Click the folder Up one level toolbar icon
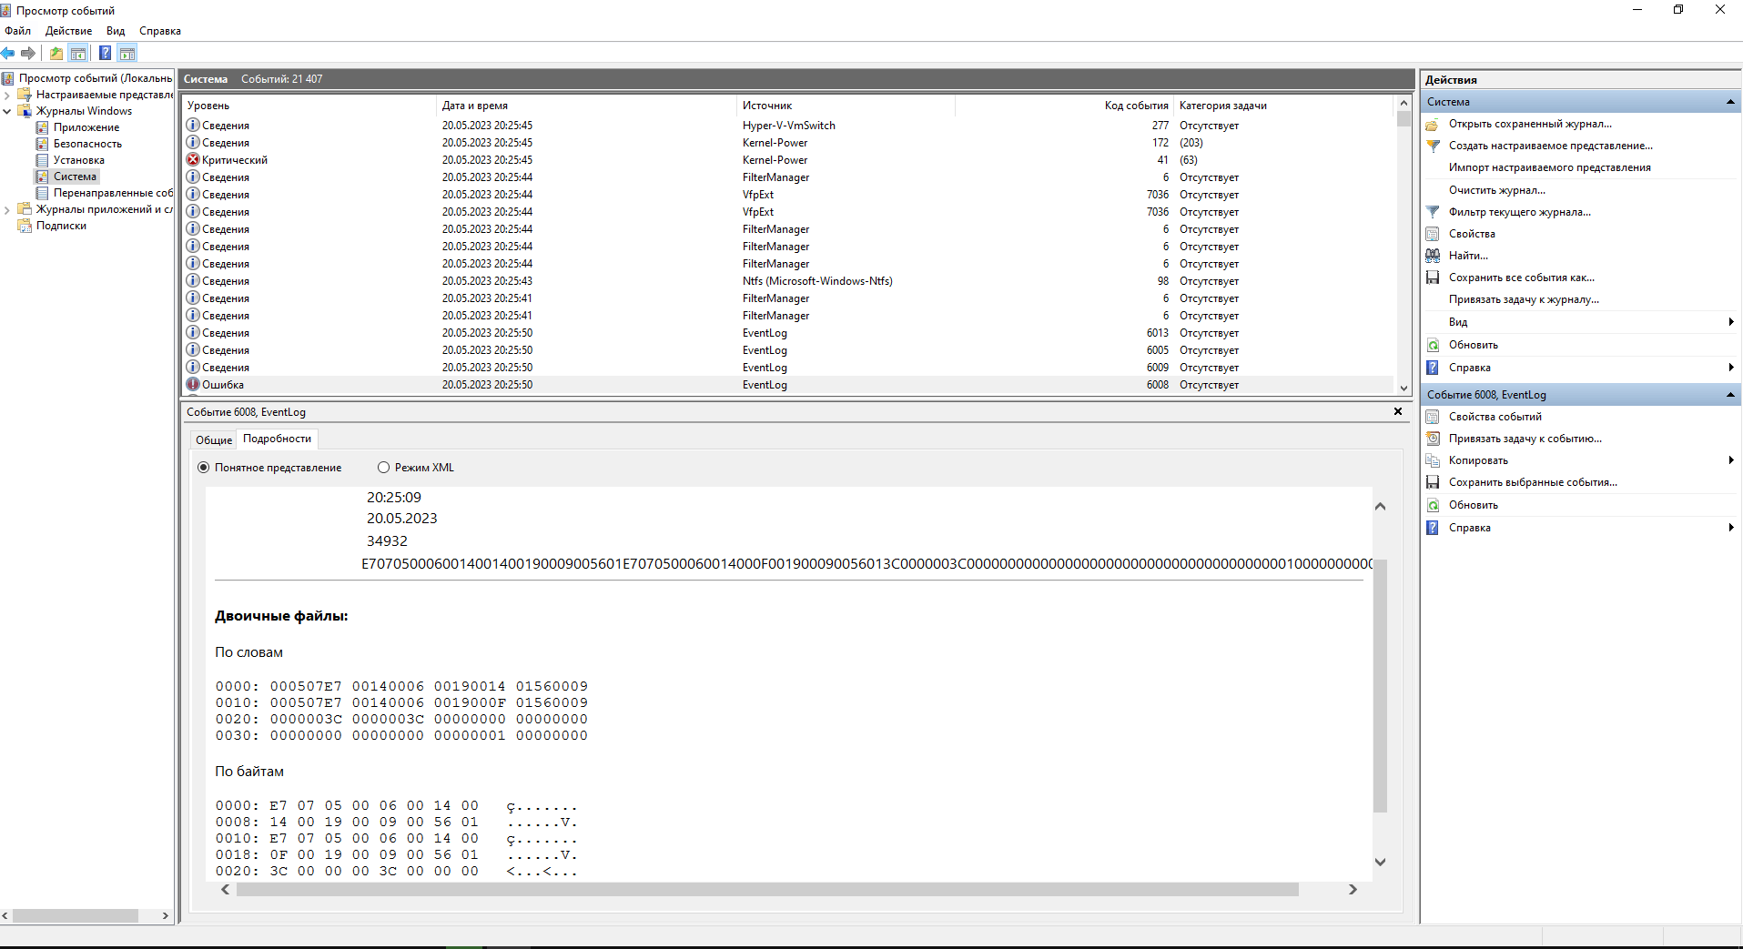This screenshot has width=1743, height=949. click(56, 53)
